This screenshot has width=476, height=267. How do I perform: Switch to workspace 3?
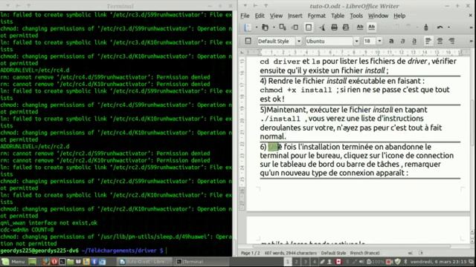(306, 262)
